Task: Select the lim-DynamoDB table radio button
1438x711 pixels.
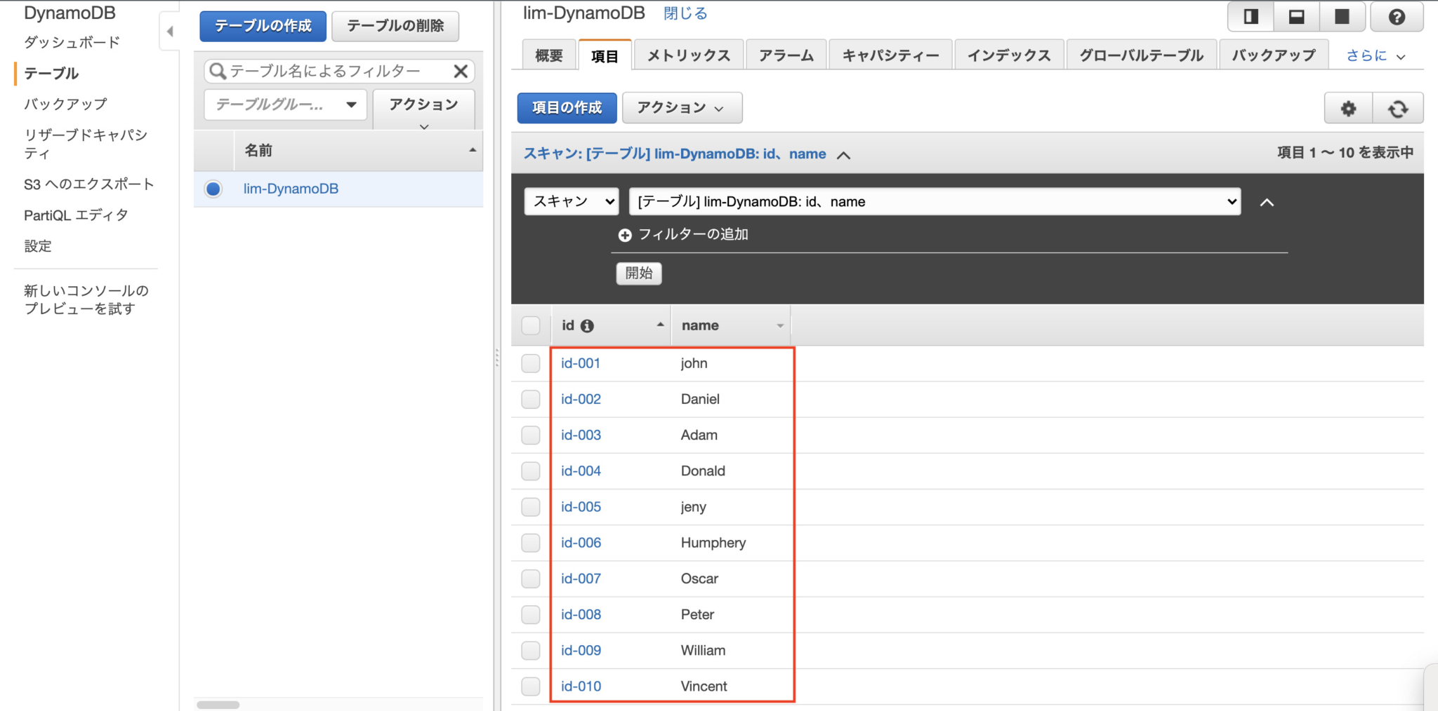Action: pyautogui.click(x=213, y=189)
